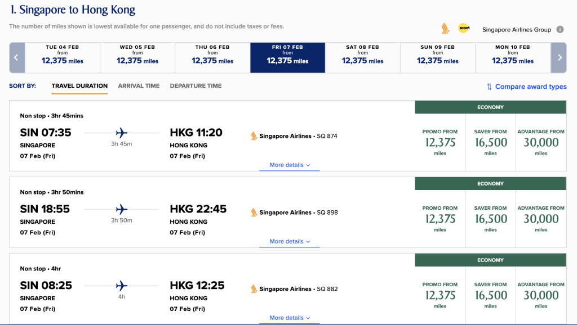Go to previous dates with left arrow

pos(17,58)
